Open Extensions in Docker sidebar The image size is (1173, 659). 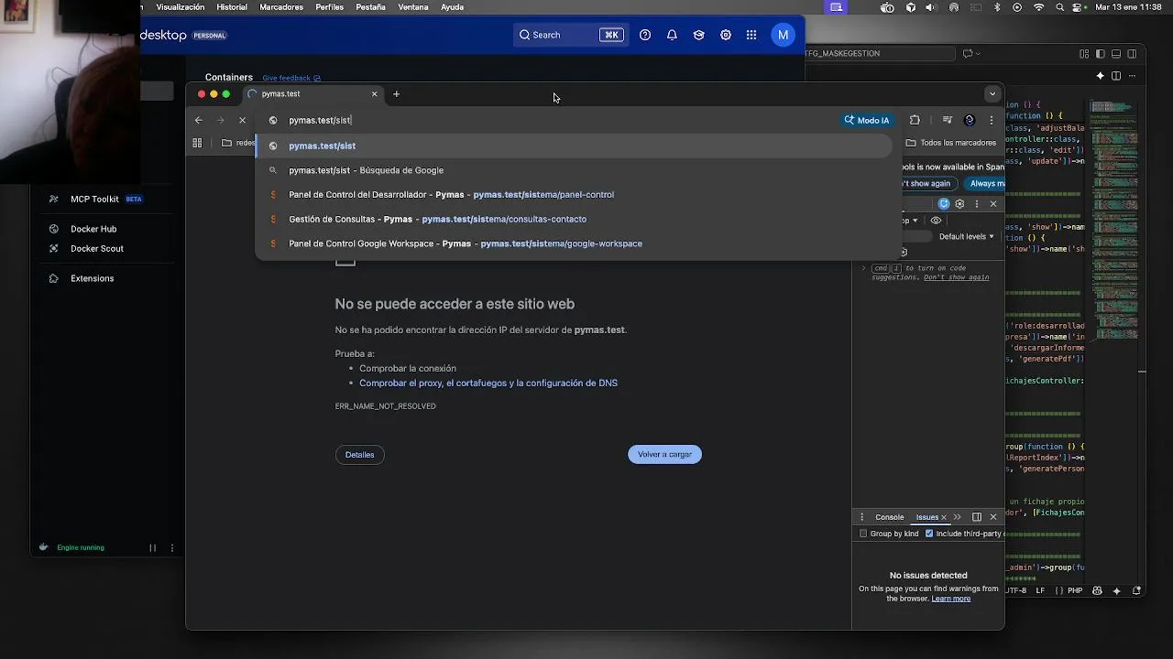coord(93,278)
